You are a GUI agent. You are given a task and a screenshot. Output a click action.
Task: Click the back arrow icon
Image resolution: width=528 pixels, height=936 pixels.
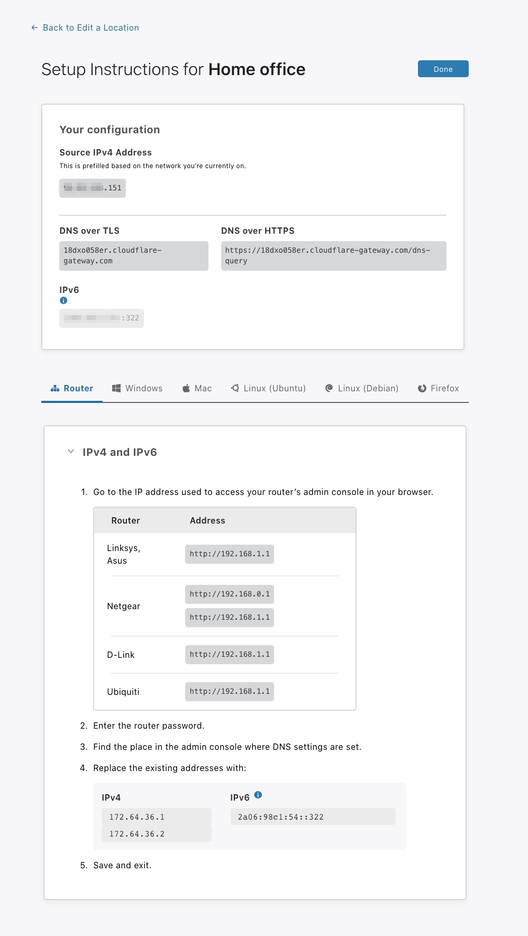click(34, 27)
